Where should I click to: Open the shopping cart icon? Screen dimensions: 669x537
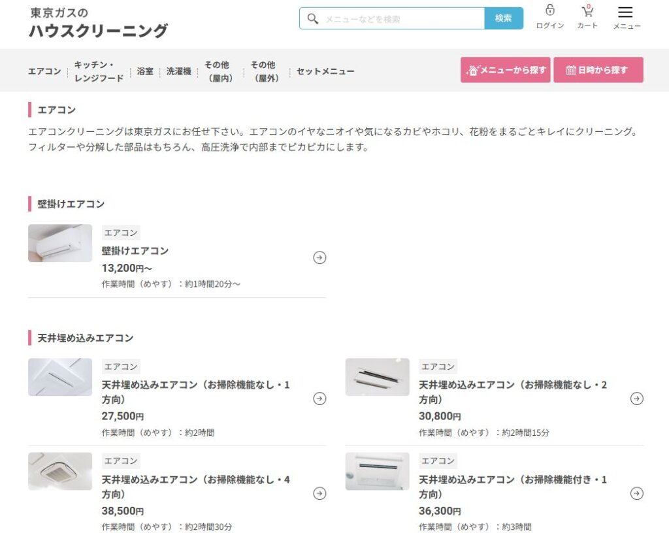pyautogui.click(x=587, y=11)
